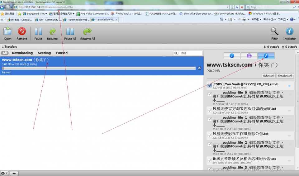The image size is (299, 176).
Task: Toggle turtle speed-limit mode
Action: [14, 173]
